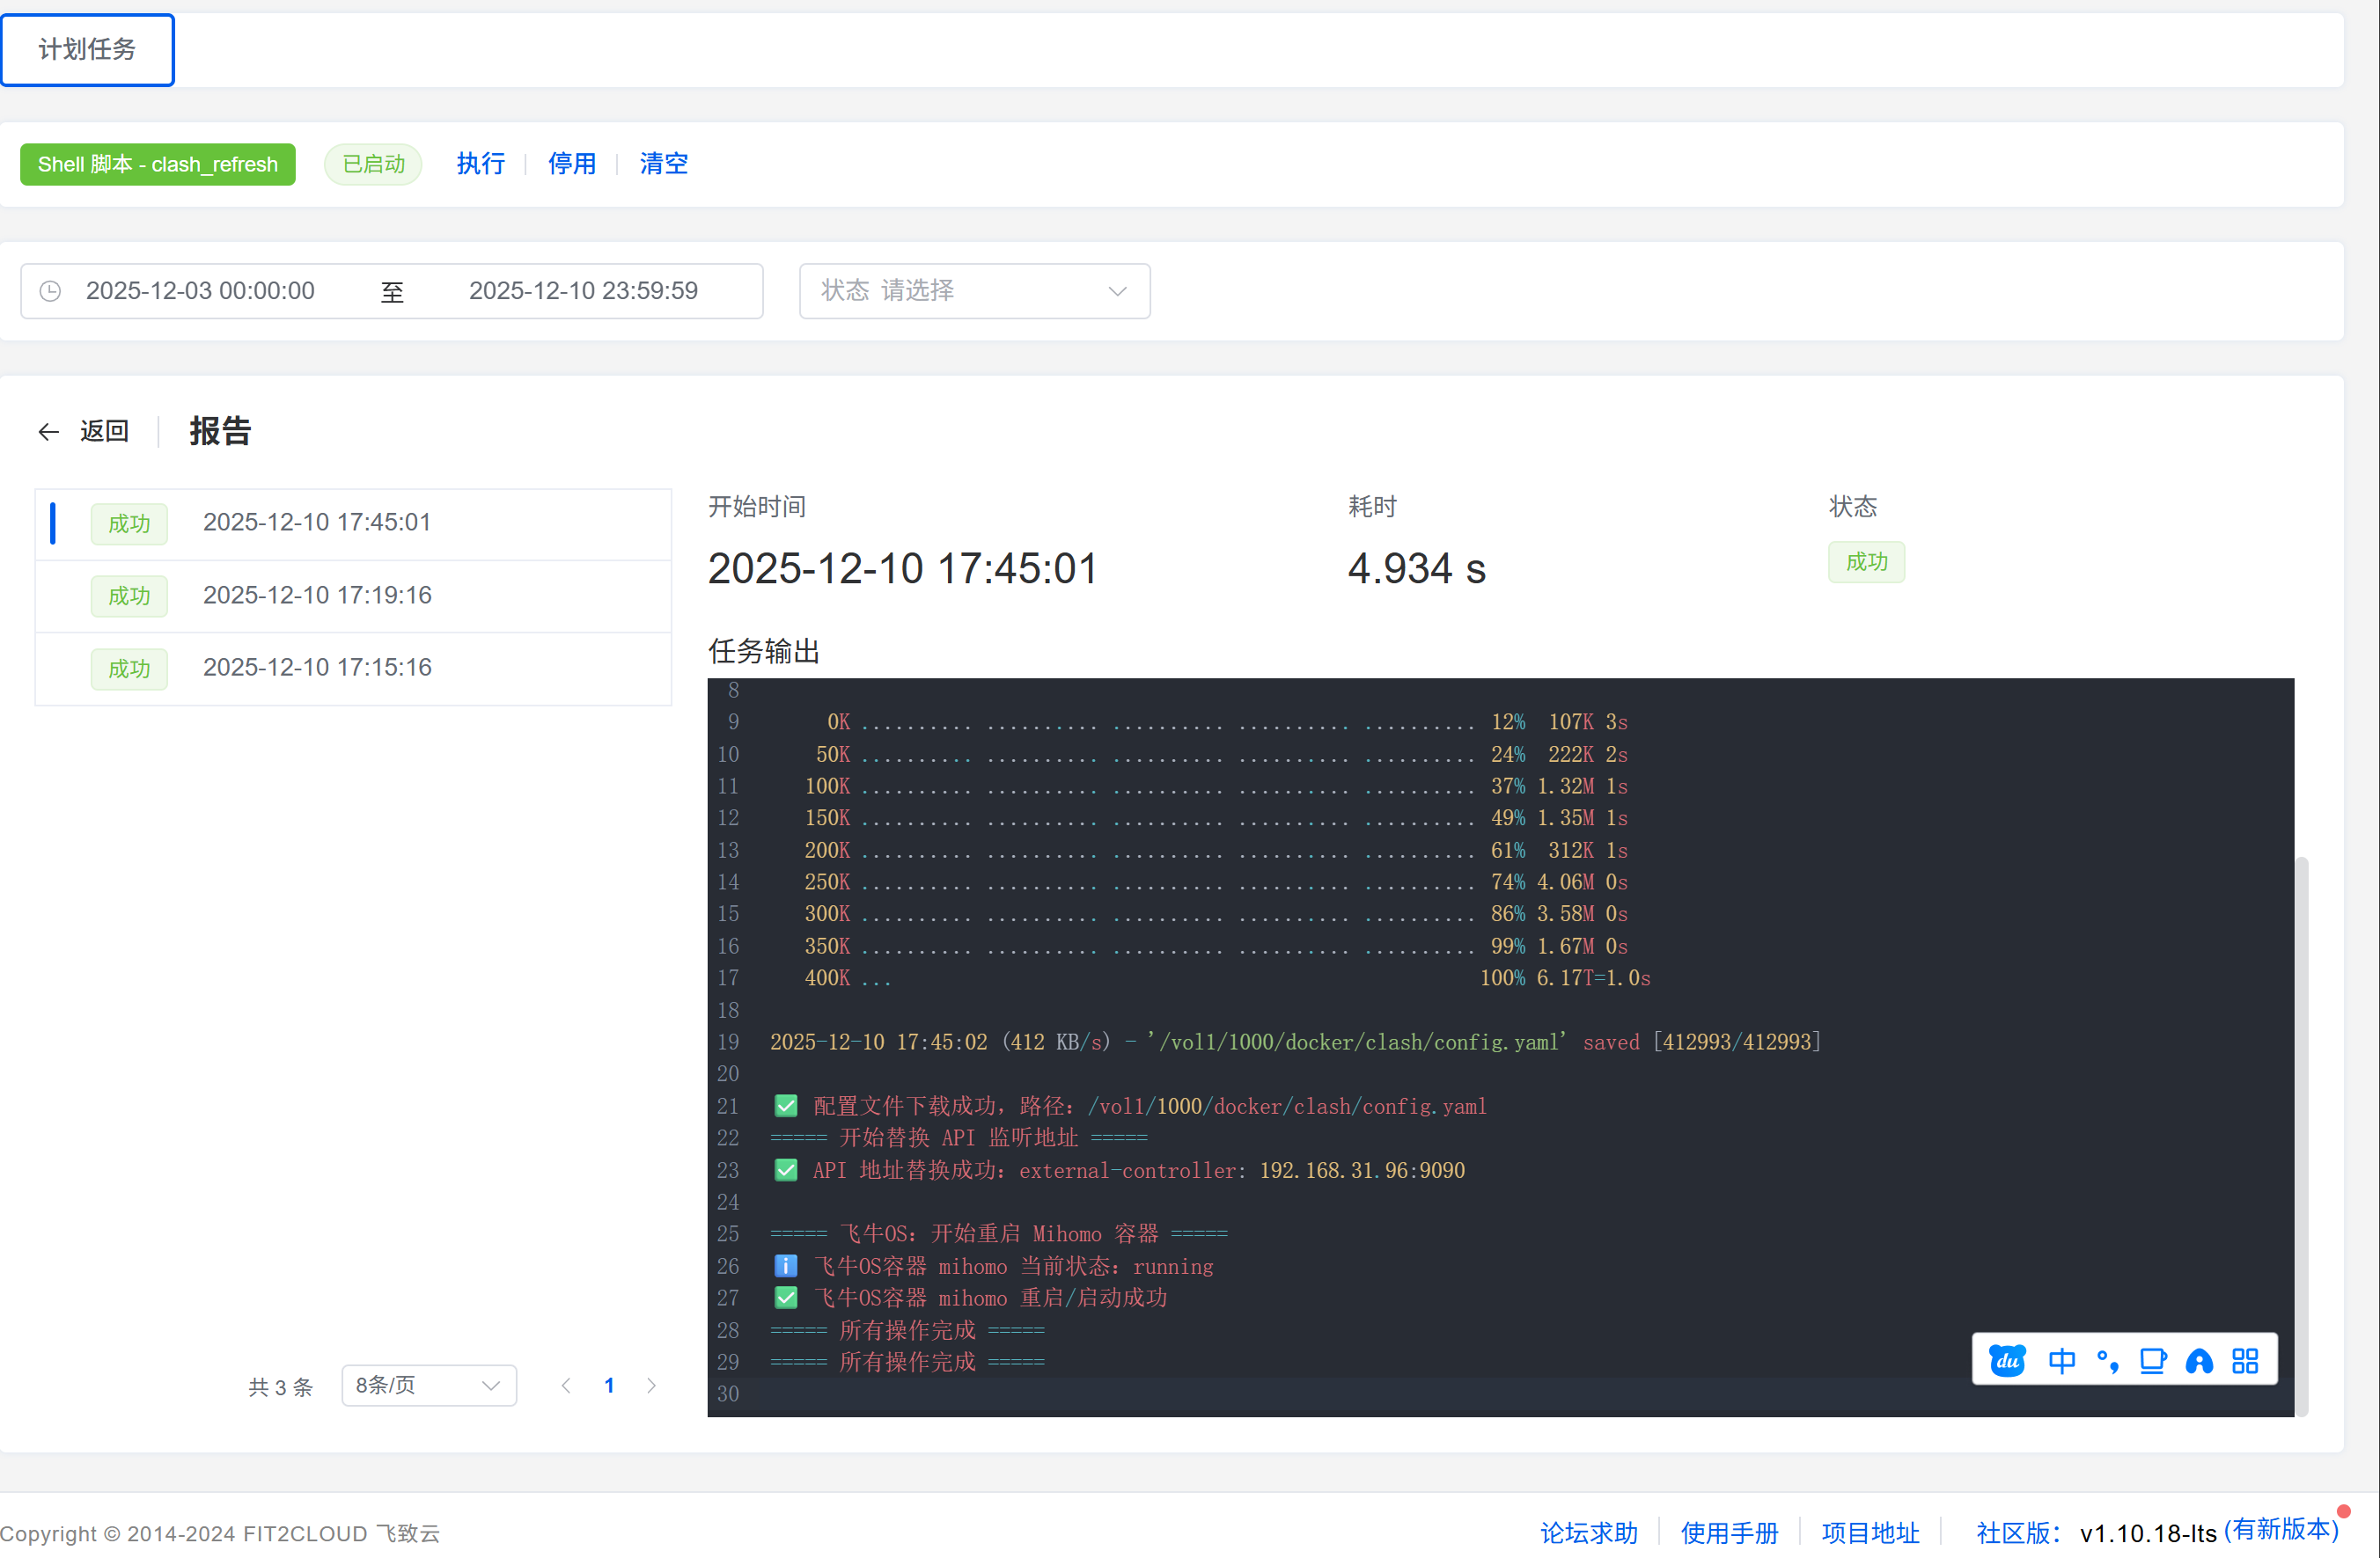This screenshot has height=1558, width=2380.
Task: Select the 17:19:16 execution record
Action: pyautogui.click(x=317, y=595)
